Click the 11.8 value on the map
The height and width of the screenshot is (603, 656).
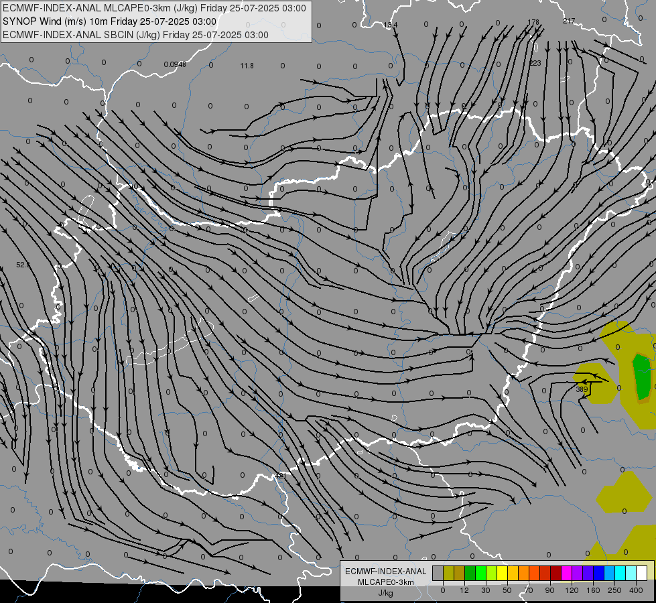click(x=247, y=66)
